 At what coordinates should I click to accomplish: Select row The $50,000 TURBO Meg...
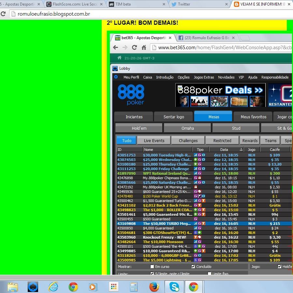pyautogui.click(x=204, y=224)
